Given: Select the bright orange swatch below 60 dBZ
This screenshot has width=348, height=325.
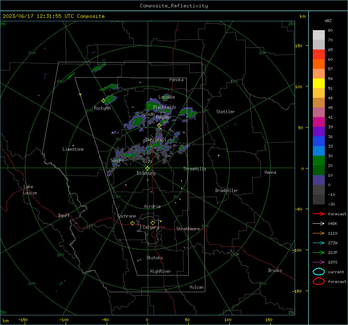Looking at the screenshot, I should (319, 64).
